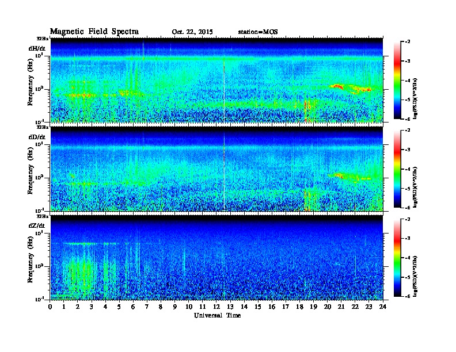456x352 pixels.
Task: Click the '-5' tick on dZ/dt color scale
Action: point(408,277)
